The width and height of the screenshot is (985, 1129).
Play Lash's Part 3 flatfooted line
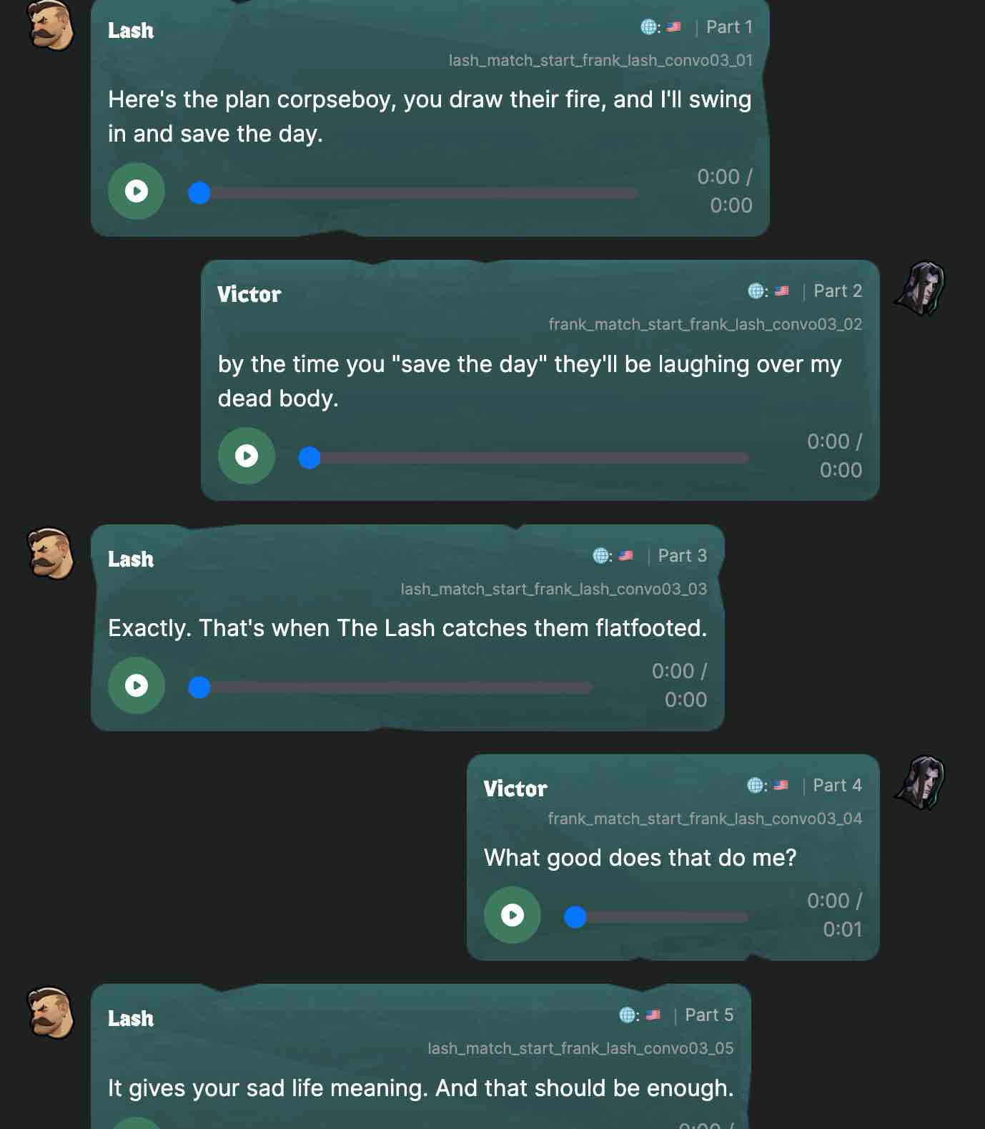(137, 685)
